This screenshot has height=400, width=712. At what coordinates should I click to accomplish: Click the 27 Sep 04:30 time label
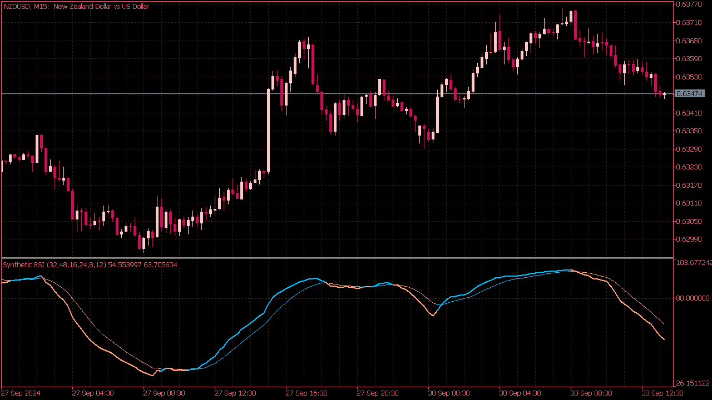tap(93, 393)
